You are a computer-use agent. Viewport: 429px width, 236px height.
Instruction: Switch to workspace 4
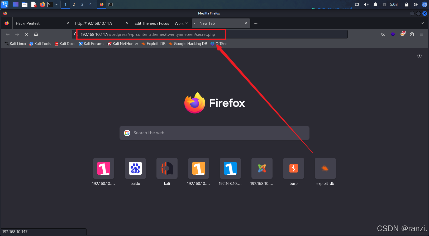click(x=90, y=4)
